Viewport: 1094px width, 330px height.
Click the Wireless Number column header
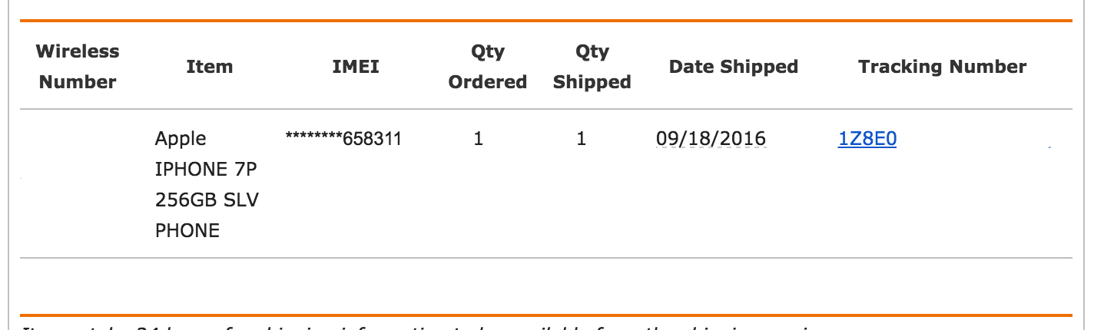click(78, 67)
